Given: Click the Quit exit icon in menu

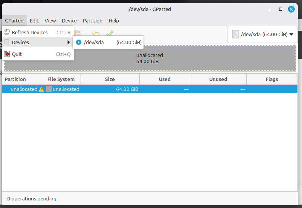Looking at the screenshot, I should click(x=7, y=54).
